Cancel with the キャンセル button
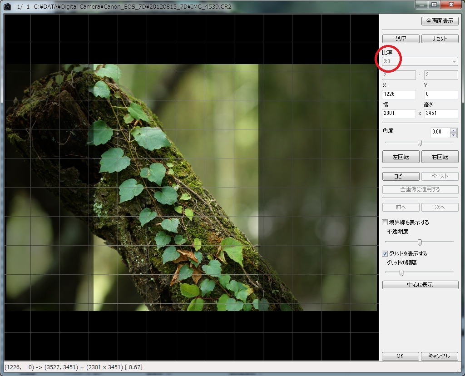The height and width of the screenshot is (376, 465). (440, 356)
